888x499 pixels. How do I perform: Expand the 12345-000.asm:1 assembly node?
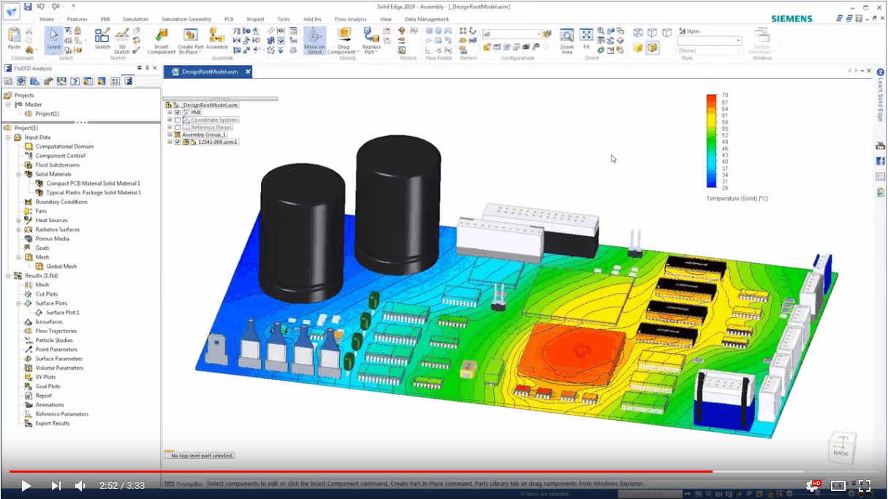pyautogui.click(x=170, y=141)
